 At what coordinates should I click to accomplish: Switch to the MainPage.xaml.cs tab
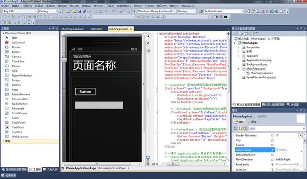(x=72, y=29)
